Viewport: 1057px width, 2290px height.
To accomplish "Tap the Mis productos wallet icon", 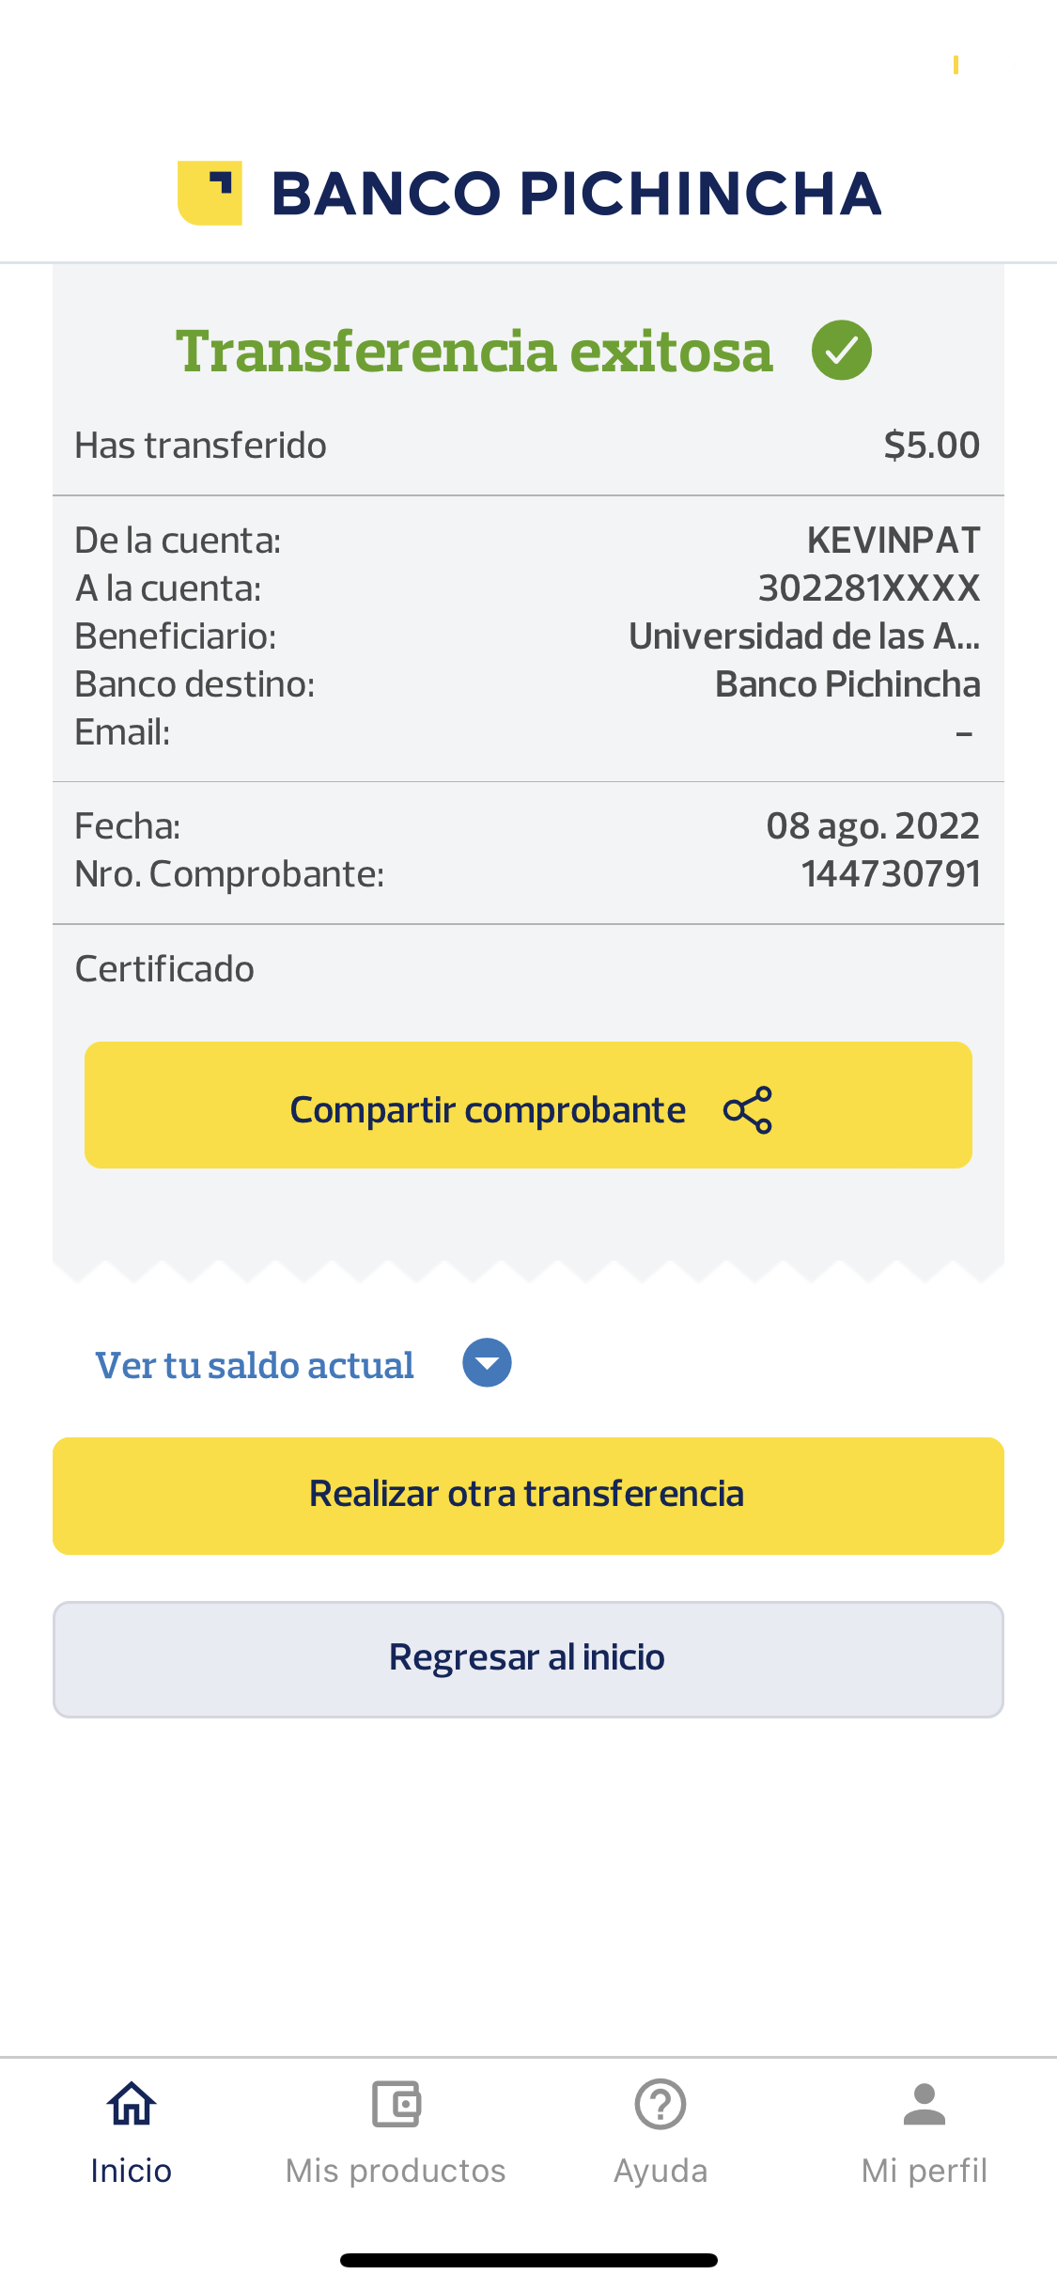I will 396,2104.
